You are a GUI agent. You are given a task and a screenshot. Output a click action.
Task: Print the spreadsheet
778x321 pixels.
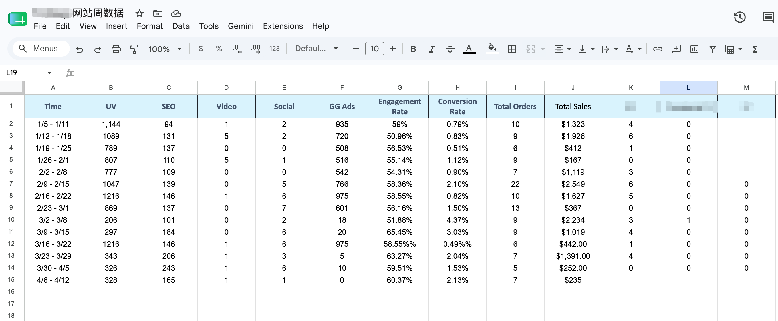(x=116, y=49)
